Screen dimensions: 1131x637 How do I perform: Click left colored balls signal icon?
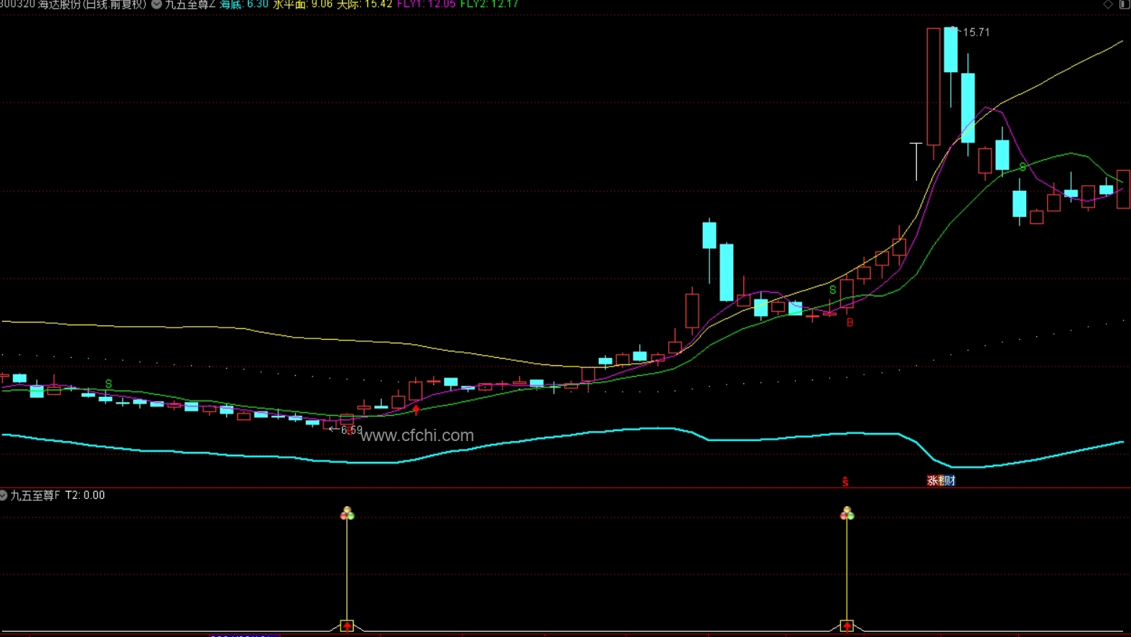tap(347, 513)
